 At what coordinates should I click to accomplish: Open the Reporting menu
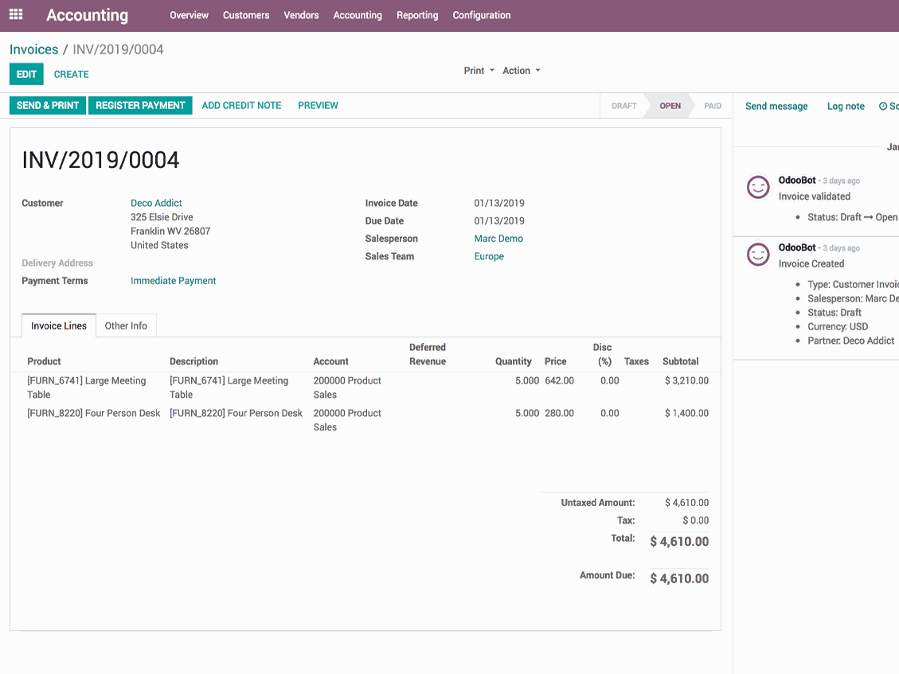pyautogui.click(x=416, y=15)
